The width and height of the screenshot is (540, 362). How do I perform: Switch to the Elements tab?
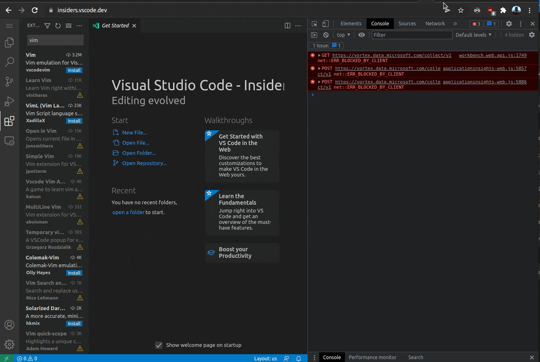[x=351, y=24]
